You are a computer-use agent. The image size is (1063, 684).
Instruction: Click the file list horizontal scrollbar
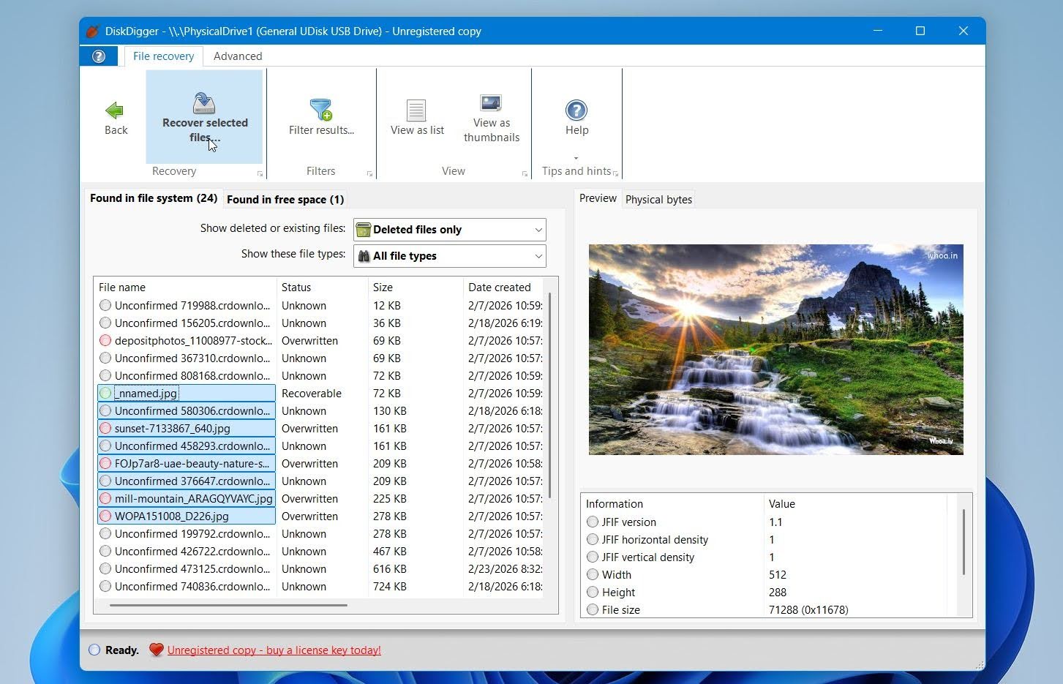(228, 605)
